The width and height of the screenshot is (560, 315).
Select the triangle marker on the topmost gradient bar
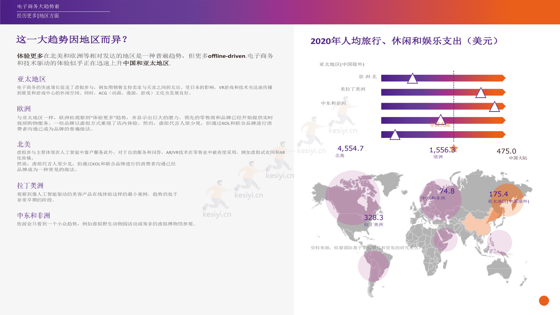(x=412, y=78)
